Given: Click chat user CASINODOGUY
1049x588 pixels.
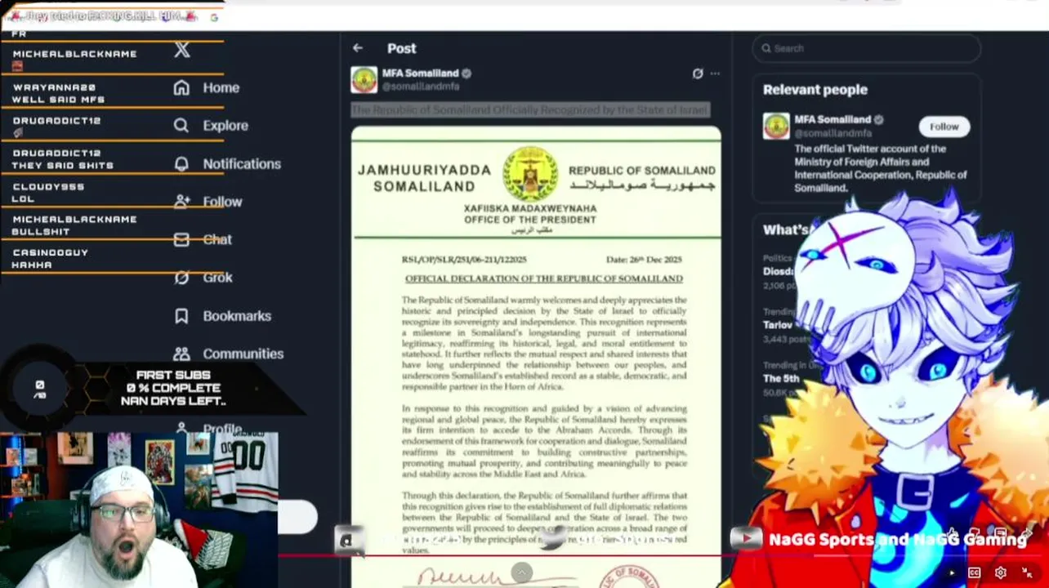Looking at the screenshot, I should [x=50, y=252].
